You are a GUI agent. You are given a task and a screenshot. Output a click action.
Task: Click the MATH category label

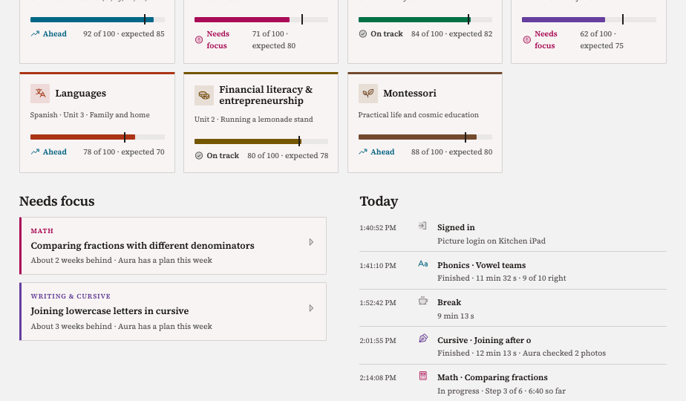[x=42, y=231]
